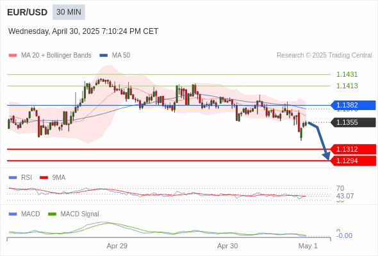This screenshot has width=378, height=256.
Task: Open the Trading Central research credit
Action: 324,56
